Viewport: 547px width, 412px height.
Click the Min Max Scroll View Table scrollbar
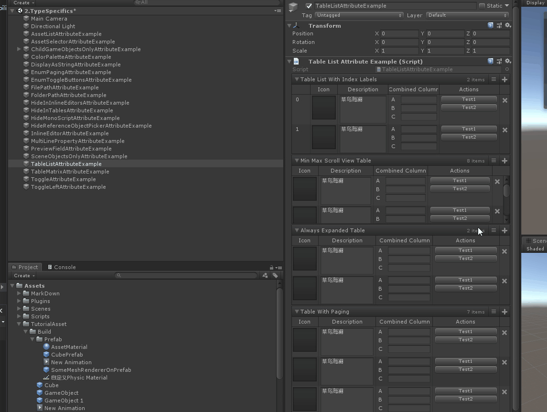(x=506, y=191)
